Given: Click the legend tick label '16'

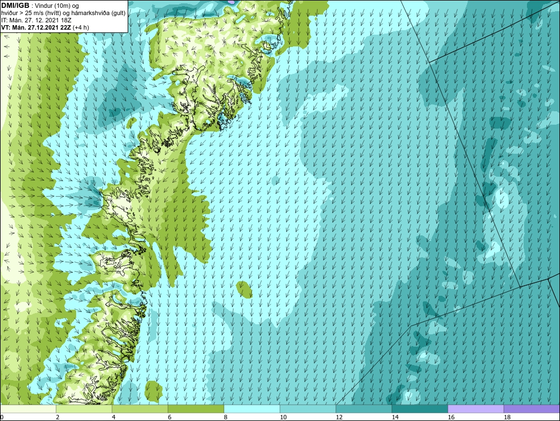Looking at the screenshot, I should (451, 417).
